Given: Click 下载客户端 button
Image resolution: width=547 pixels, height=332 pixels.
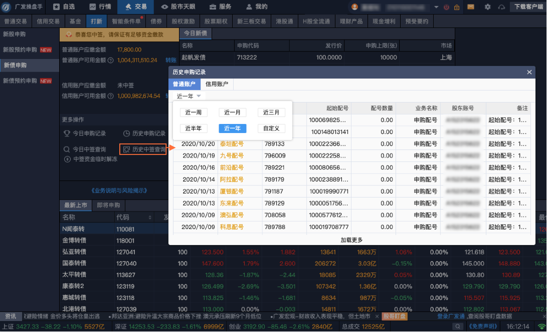Looking at the screenshot, I should (x=528, y=6).
